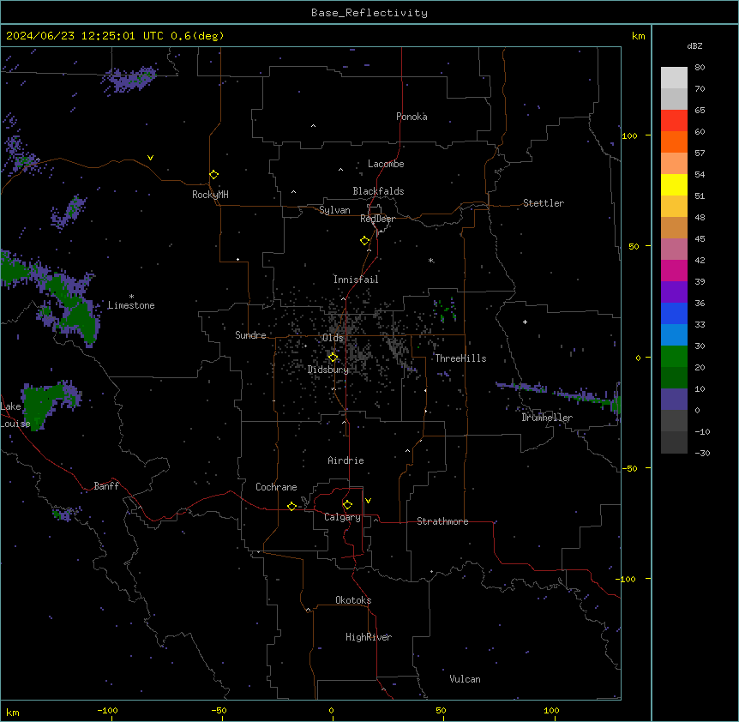This screenshot has width=739, height=722.
Task: Click the Vulcan label
Action: pos(465,679)
